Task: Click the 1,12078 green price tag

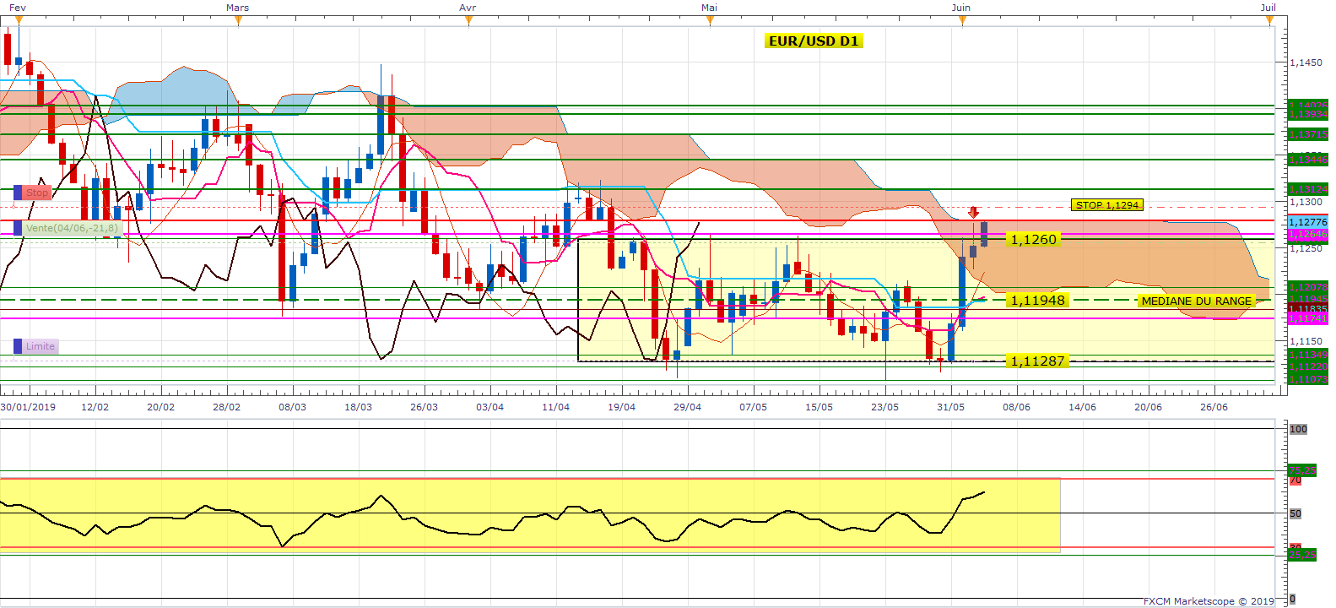Action: tap(1308, 287)
